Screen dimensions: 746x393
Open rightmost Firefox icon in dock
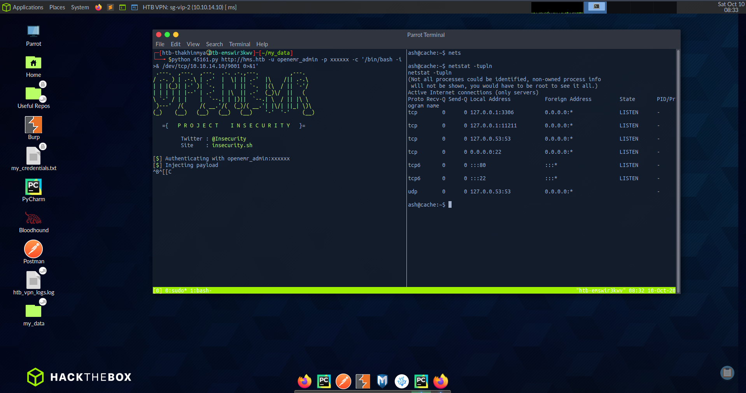pos(441,381)
